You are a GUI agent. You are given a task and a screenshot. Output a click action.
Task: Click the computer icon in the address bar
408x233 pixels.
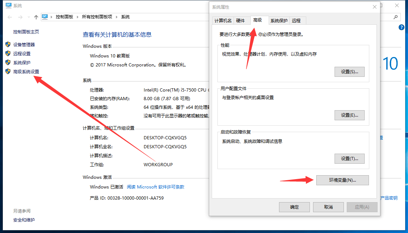pos(44,16)
